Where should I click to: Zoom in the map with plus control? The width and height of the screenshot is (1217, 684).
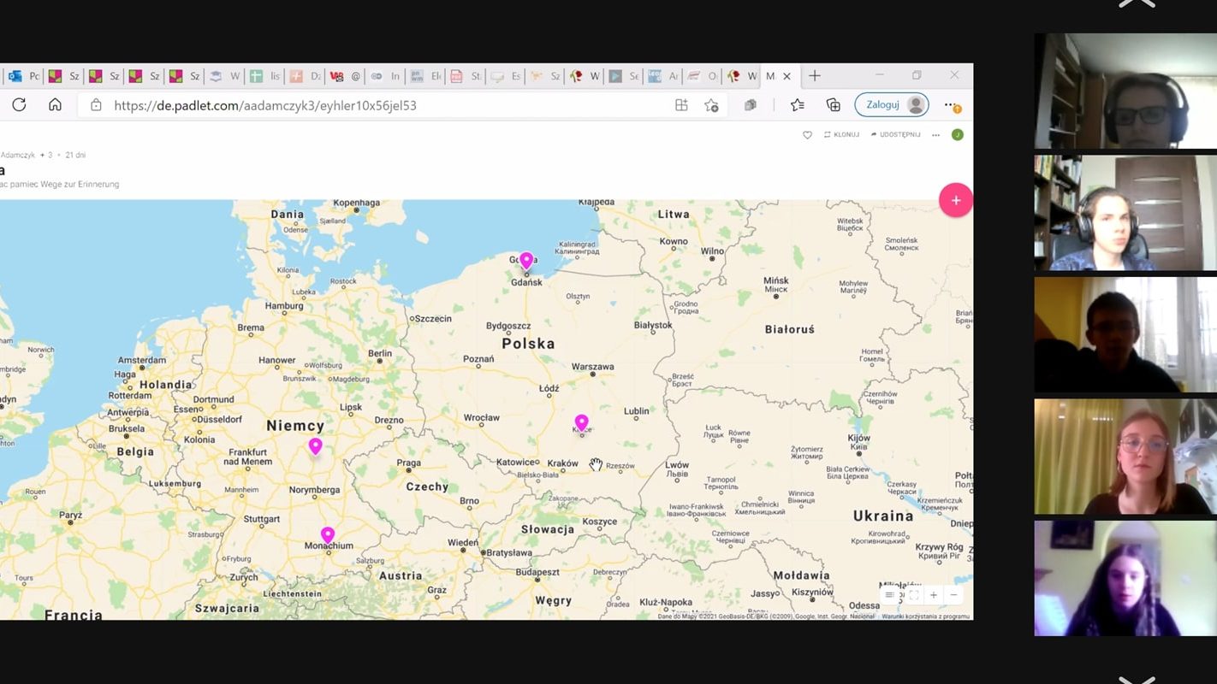click(x=934, y=595)
